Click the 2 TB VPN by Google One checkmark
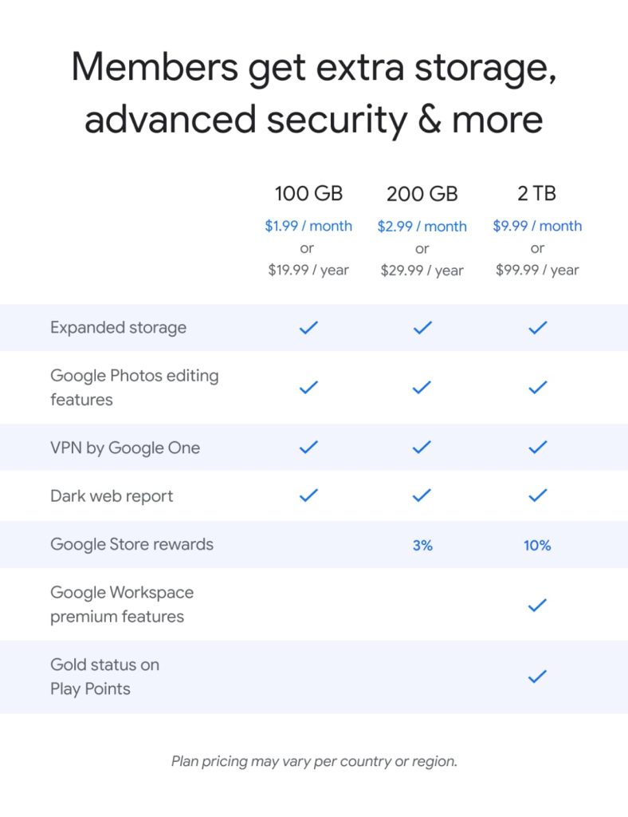This screenshot has width=628, height=817. (x=538, y=448)
